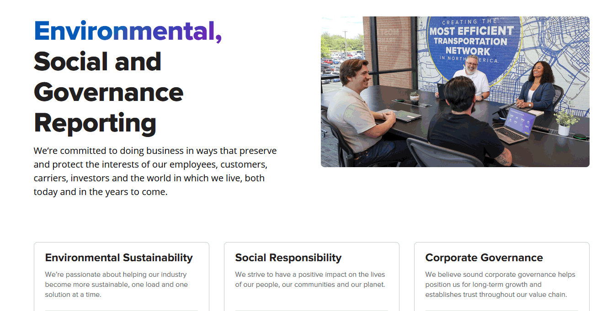The image size is (612, 311).
Task: Click the gradient "Environmental," heading word
Action: 128,31
